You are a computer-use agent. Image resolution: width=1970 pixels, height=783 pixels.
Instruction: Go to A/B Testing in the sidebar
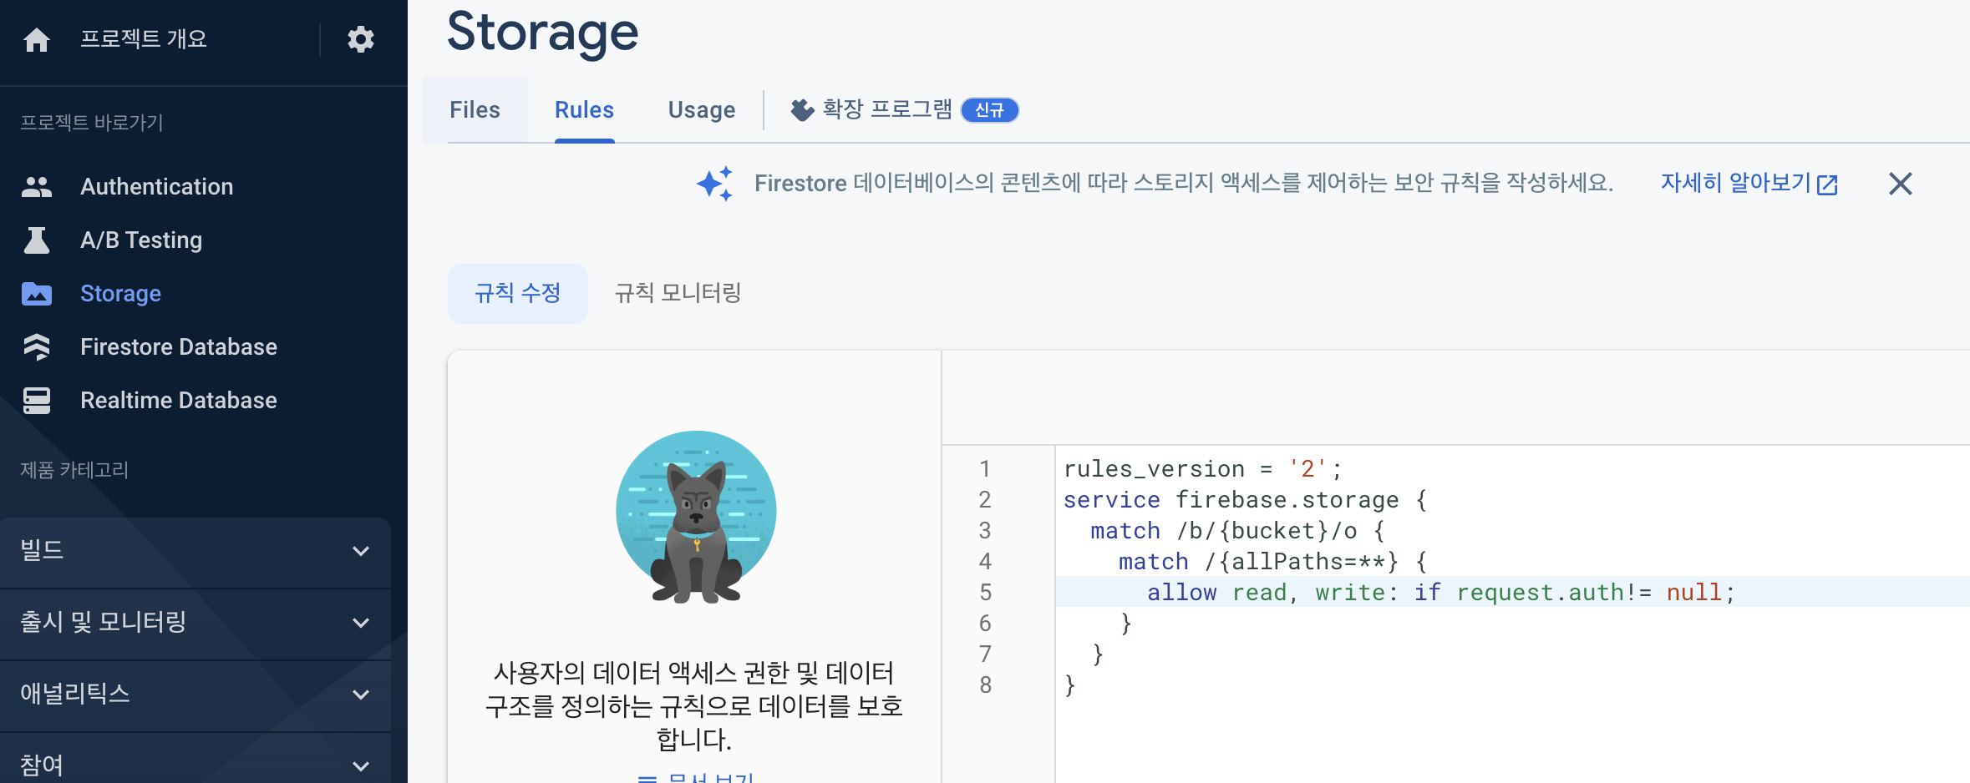click(x=141, y=240)
